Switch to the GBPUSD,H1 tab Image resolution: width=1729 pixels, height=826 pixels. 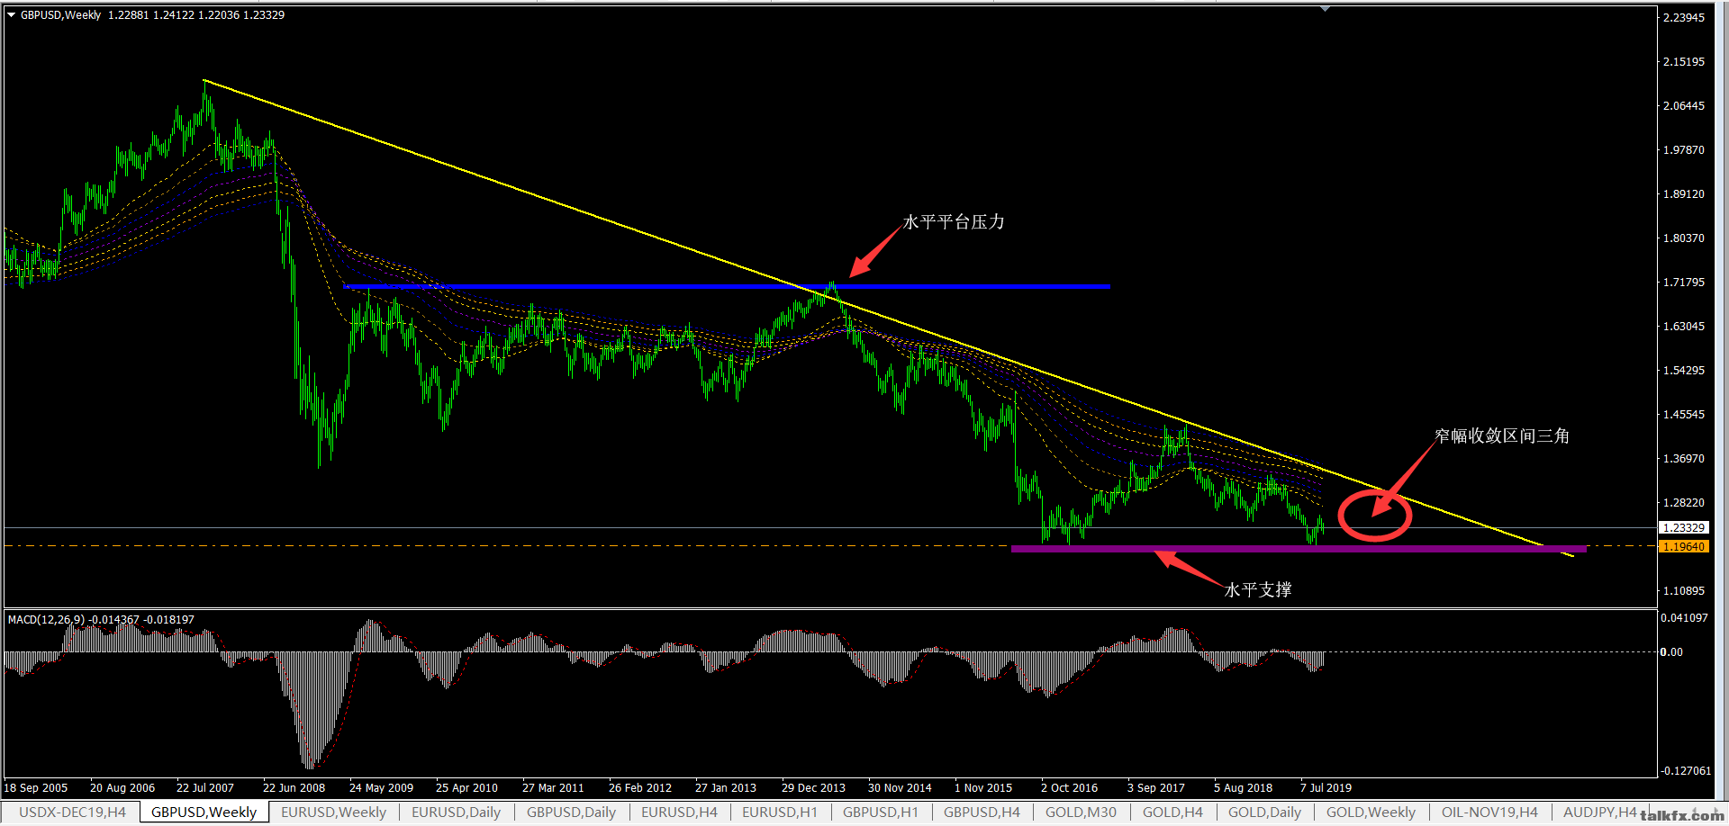pyautogui.click(x=881, y=812)
